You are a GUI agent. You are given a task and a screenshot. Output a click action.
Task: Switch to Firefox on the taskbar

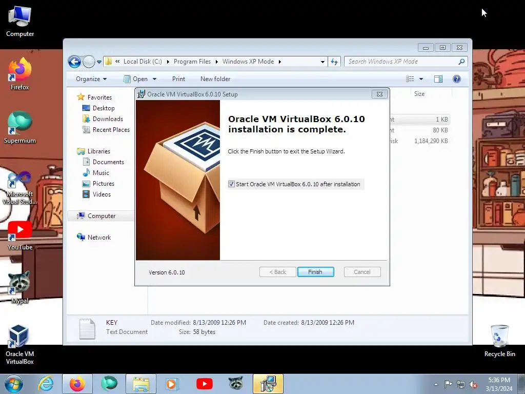coord(77,384)
